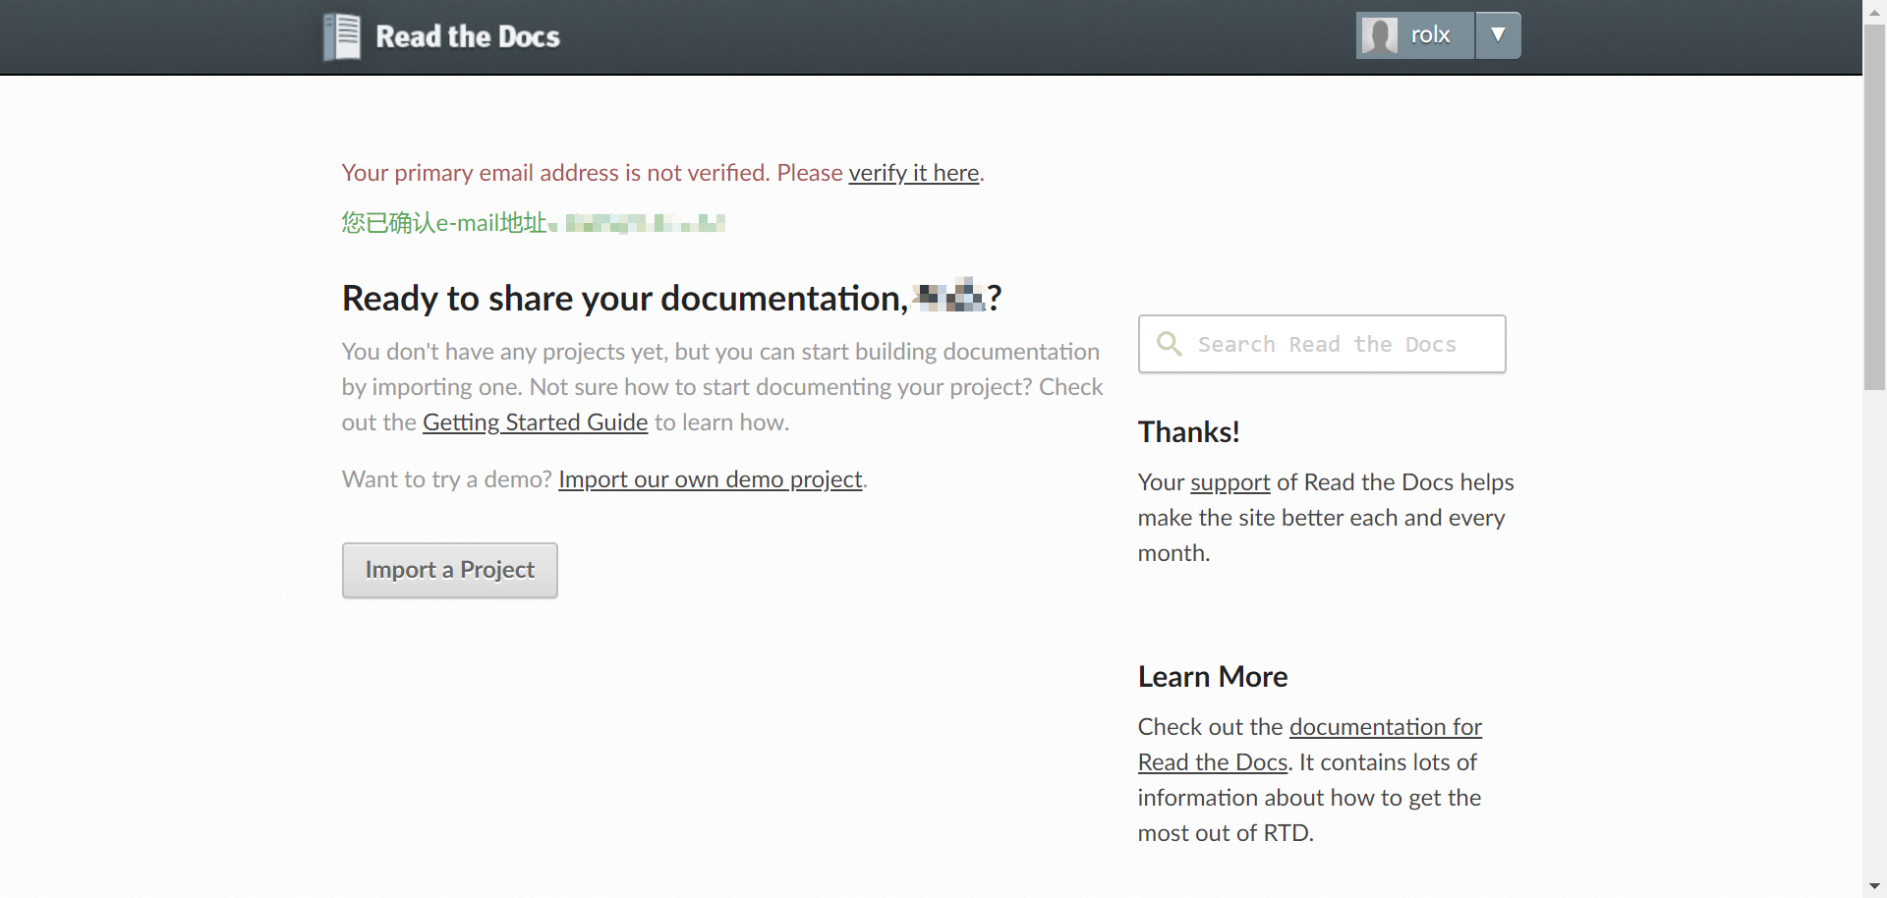Click 'Import our own demo project' link

(710, 479)
